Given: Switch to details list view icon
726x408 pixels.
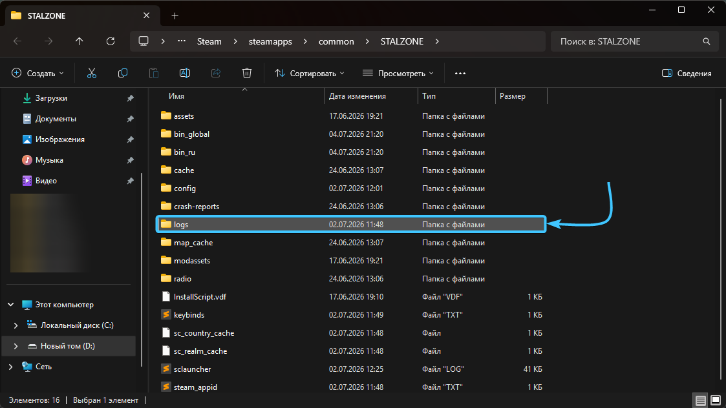Looking at the screenshot, I should [x=701, y=400].
